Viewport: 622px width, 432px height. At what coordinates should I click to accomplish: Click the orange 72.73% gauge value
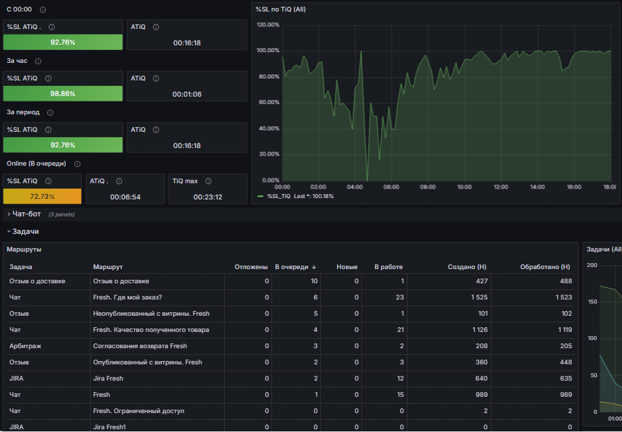(43, 196)
